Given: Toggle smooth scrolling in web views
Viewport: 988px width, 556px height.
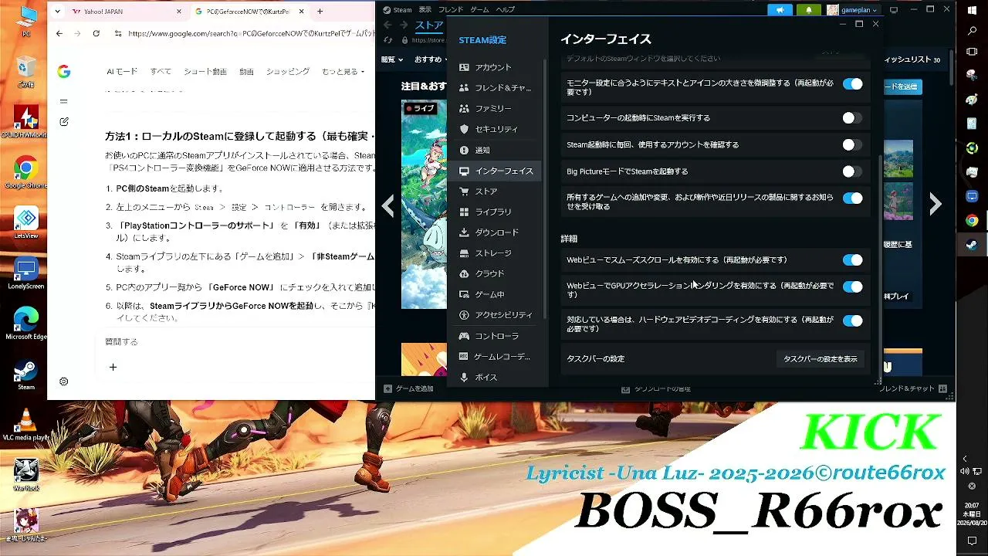Looking at the screenshot, I should point(852,260).
